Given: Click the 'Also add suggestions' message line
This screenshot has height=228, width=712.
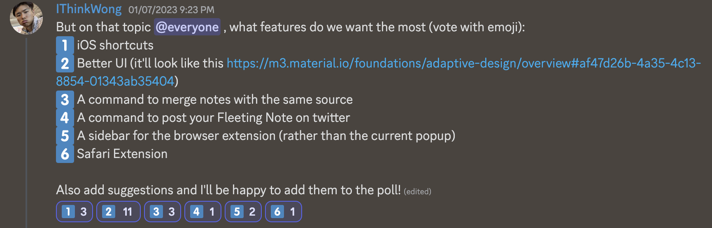Looking at the screenshot, I should (x=228, y=190).
